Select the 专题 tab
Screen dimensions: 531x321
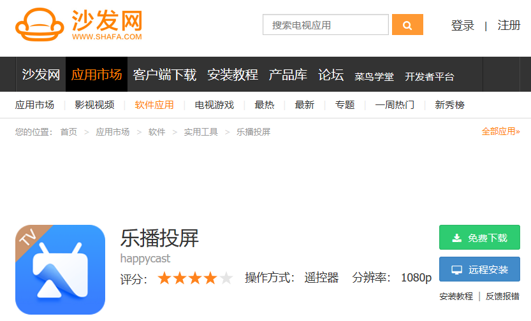345,105
